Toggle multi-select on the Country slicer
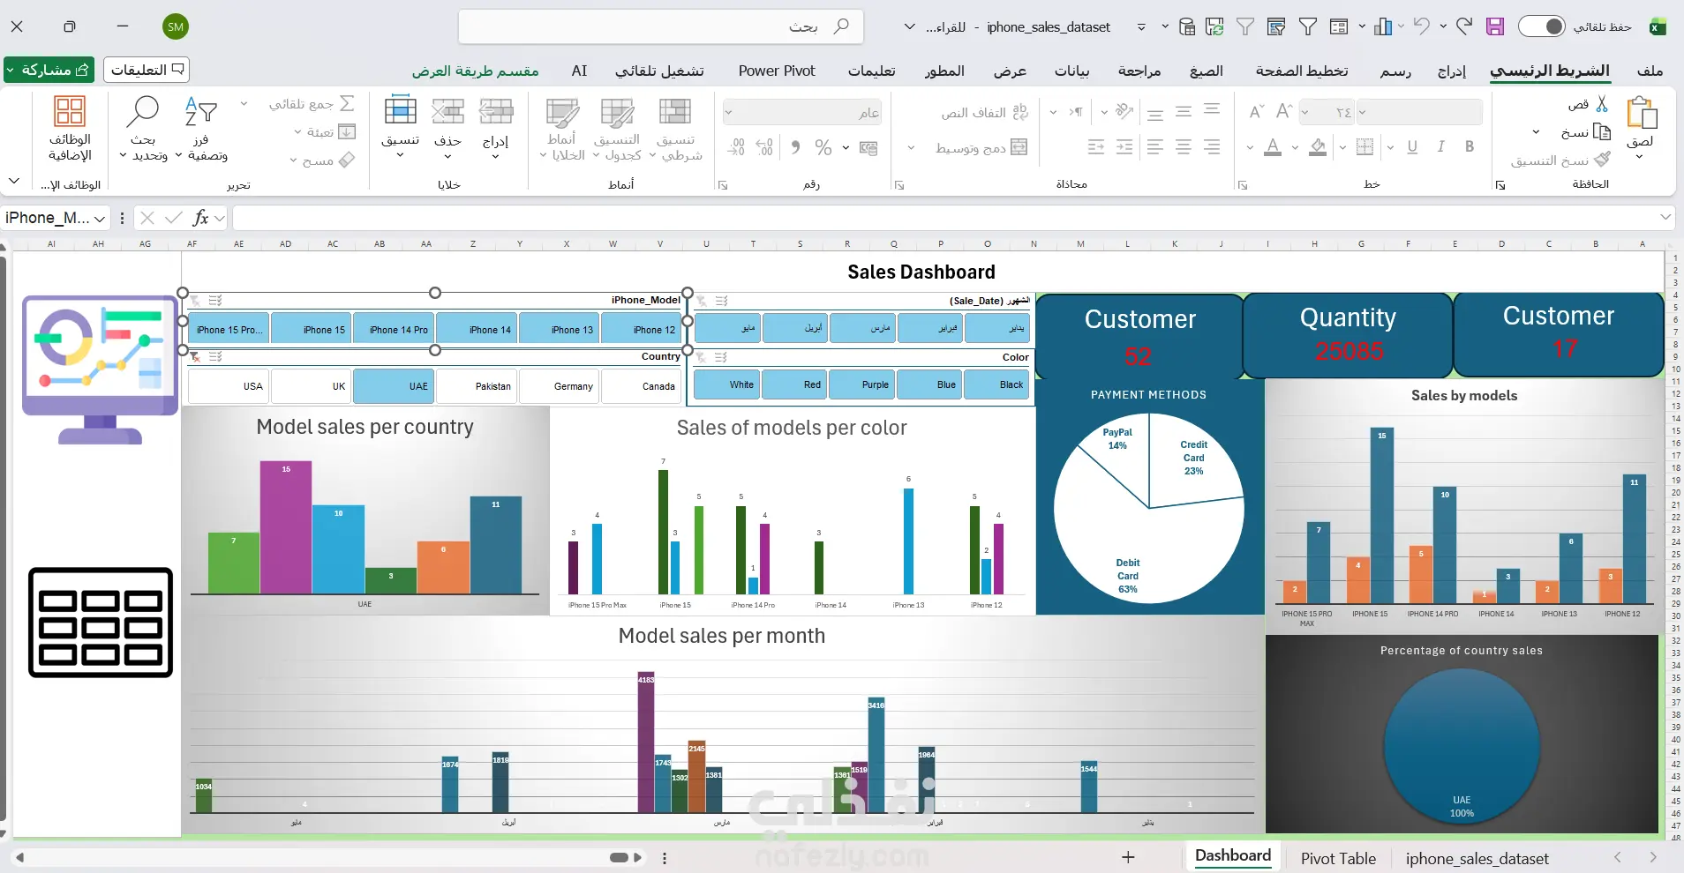 215,357
